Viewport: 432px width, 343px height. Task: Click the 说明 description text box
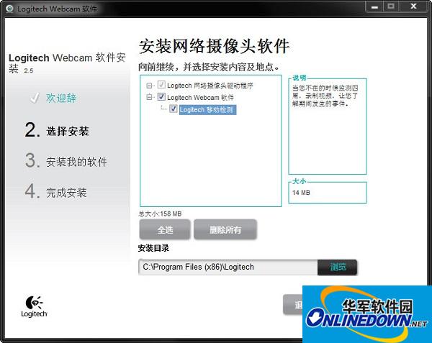point(328,127)
